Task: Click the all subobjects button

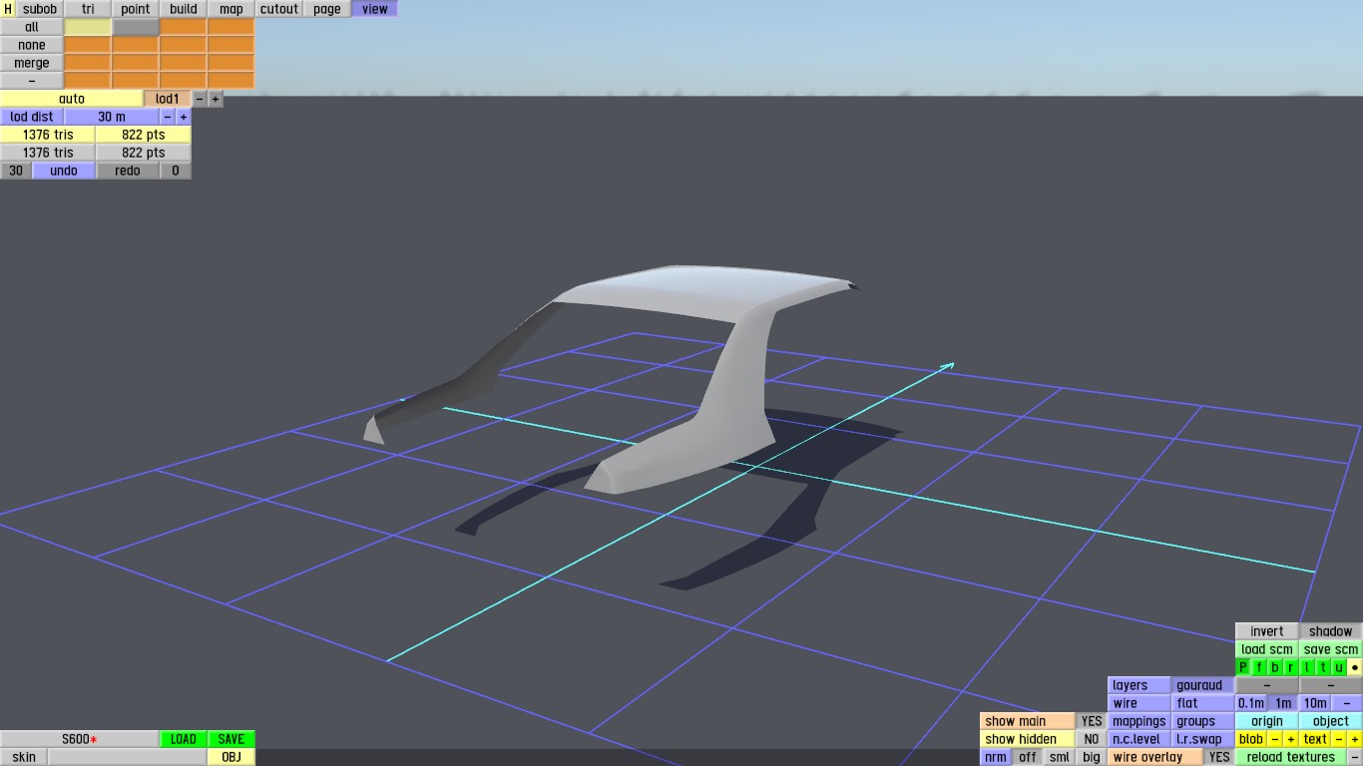Action: [x=32, y=27]
